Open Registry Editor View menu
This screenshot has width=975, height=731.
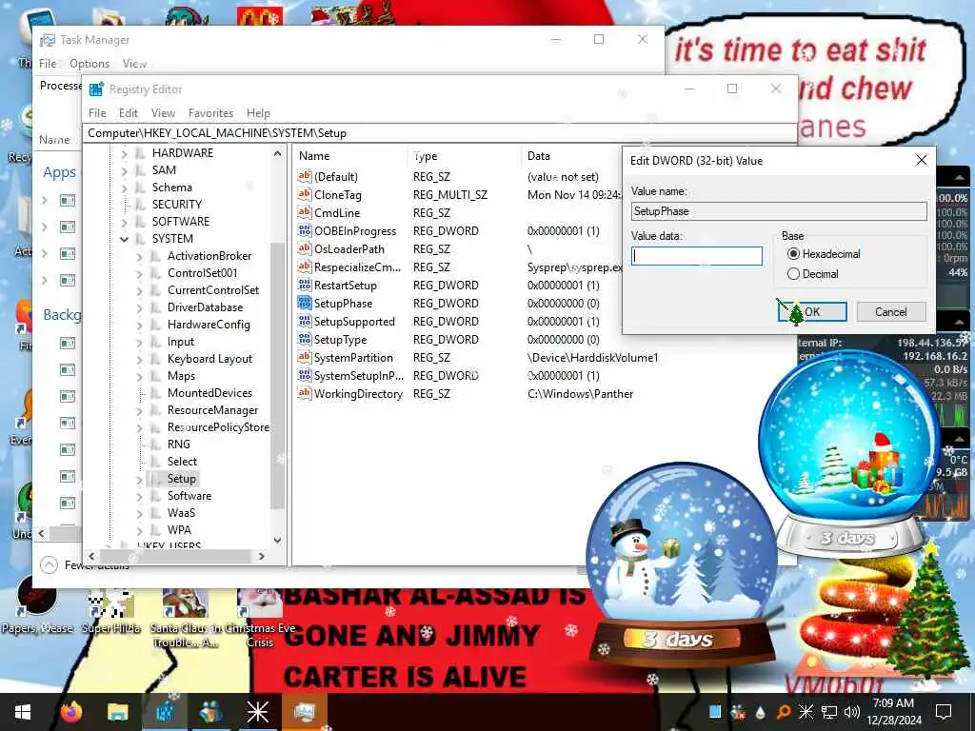click(x=163, y=113)
